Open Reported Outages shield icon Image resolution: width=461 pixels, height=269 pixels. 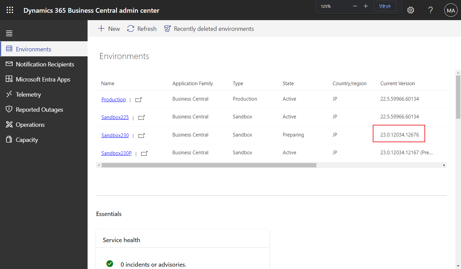click(x=9, y=109)
